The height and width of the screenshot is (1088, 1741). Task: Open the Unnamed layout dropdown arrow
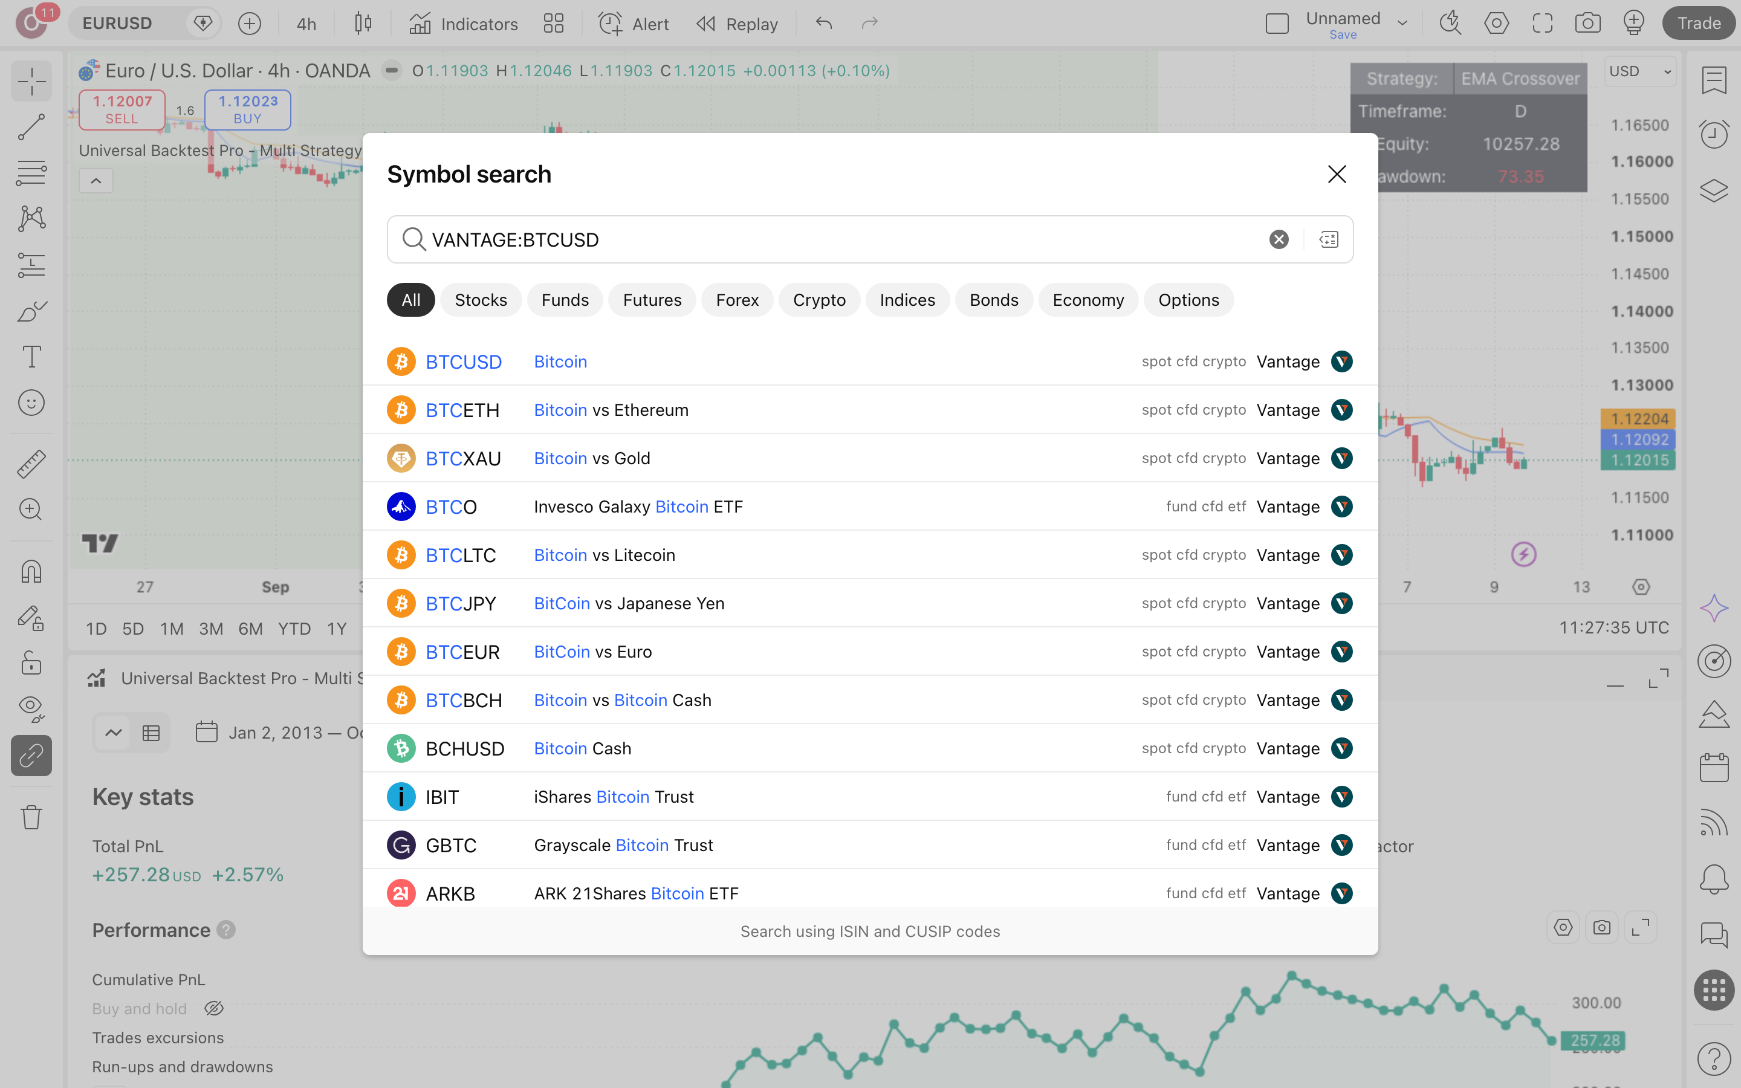coord(1402,24)
